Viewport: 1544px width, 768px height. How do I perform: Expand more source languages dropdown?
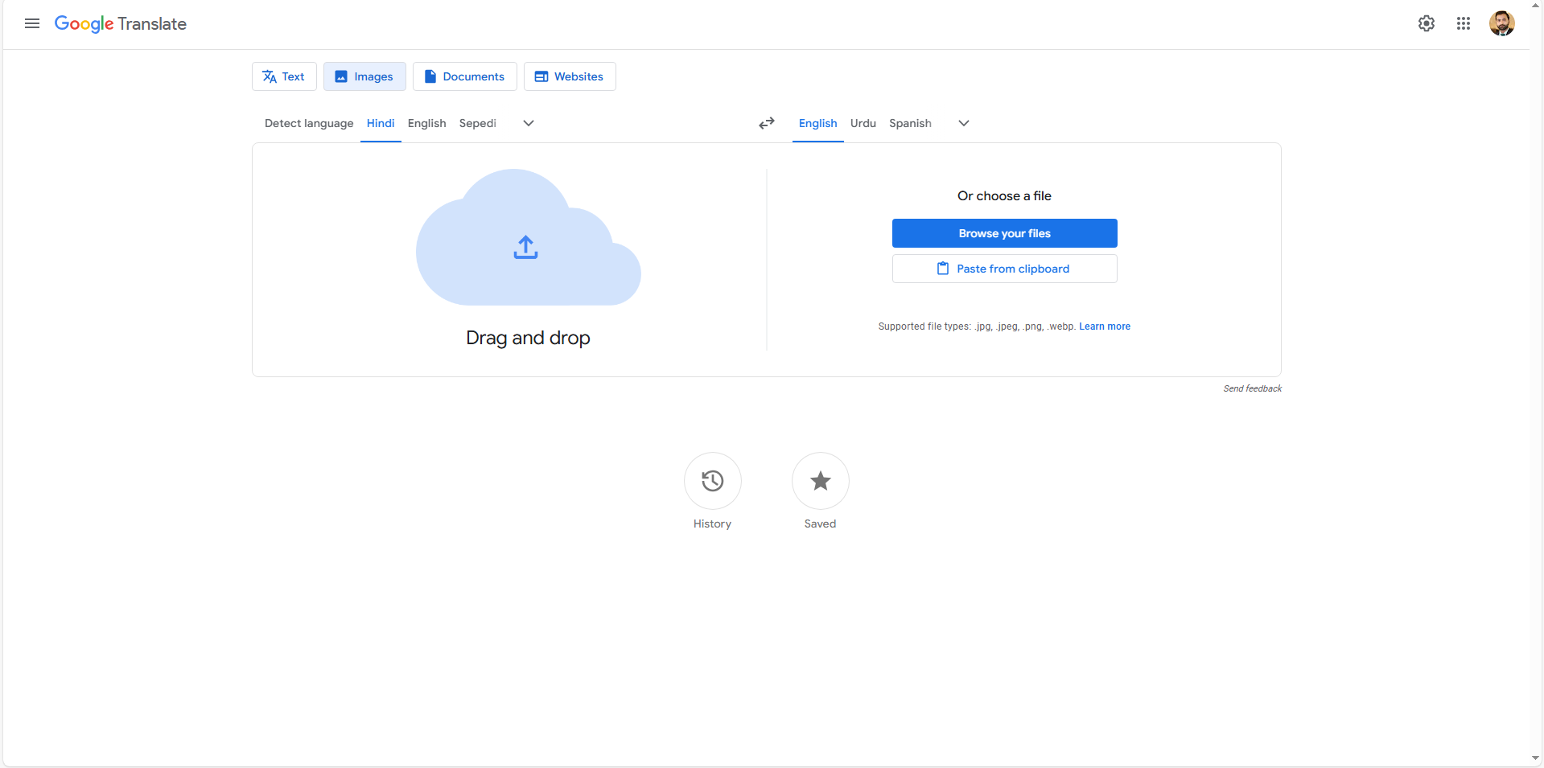529,123
